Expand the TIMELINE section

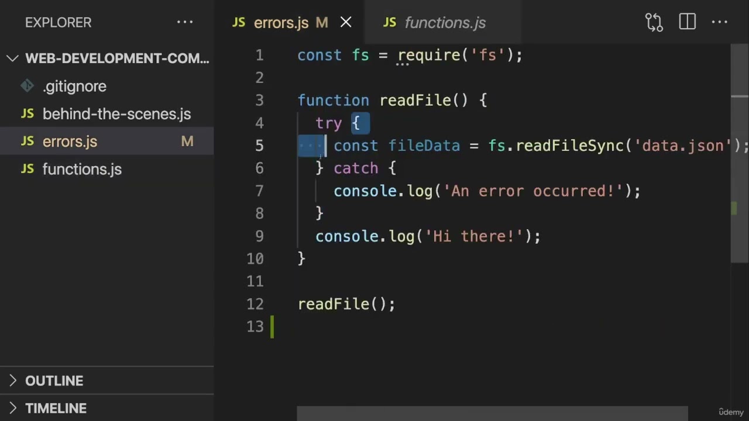coord(106,408)
